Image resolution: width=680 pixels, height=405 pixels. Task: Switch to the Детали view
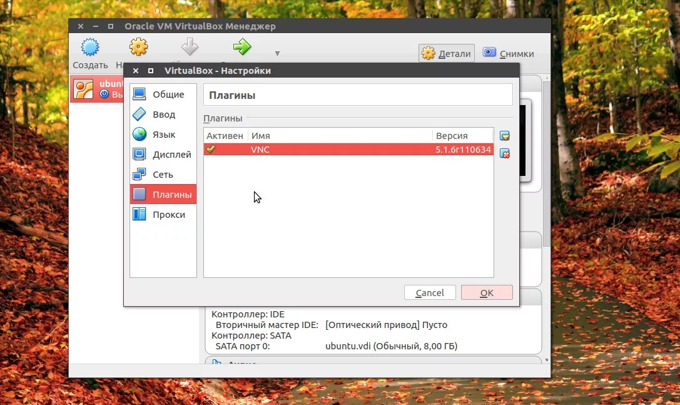click(x=446, y=53)
